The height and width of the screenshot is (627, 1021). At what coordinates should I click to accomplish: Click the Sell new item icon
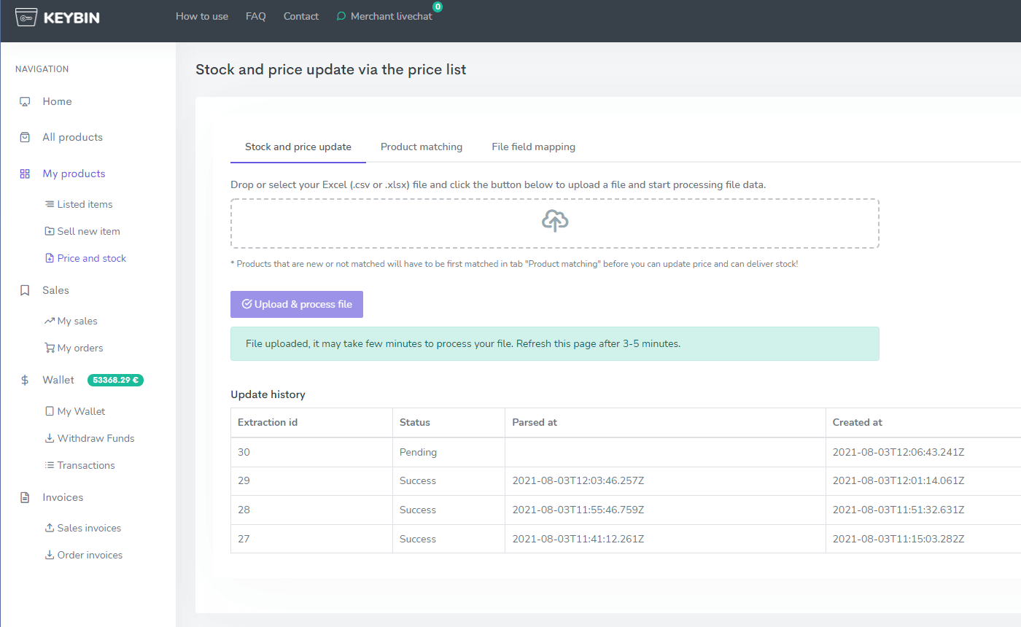tap(50, 232)
